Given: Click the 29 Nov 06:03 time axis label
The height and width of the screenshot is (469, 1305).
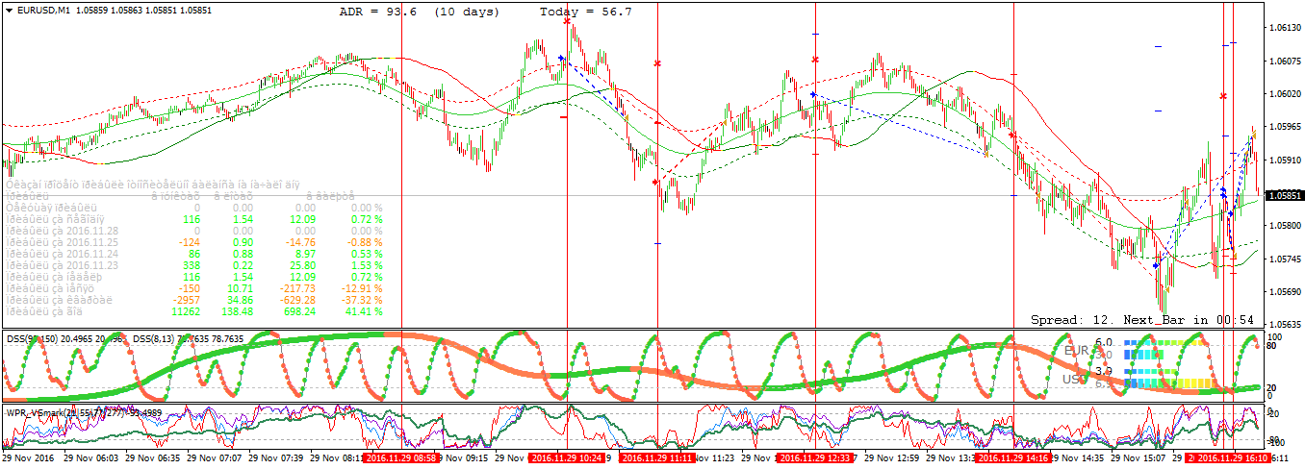Looking at the screenshot, I should click(x=92, y=459).
